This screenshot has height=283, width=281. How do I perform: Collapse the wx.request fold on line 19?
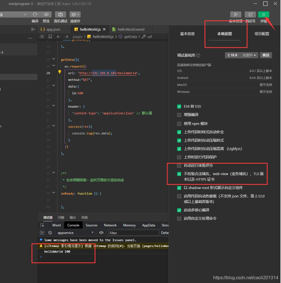point(54,66)
